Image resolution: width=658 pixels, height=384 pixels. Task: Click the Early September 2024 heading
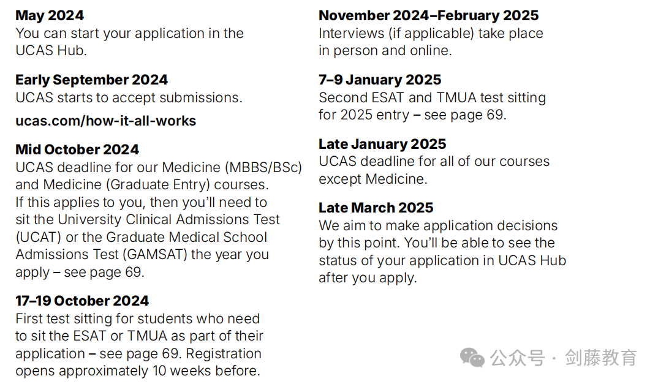point(91,80)
